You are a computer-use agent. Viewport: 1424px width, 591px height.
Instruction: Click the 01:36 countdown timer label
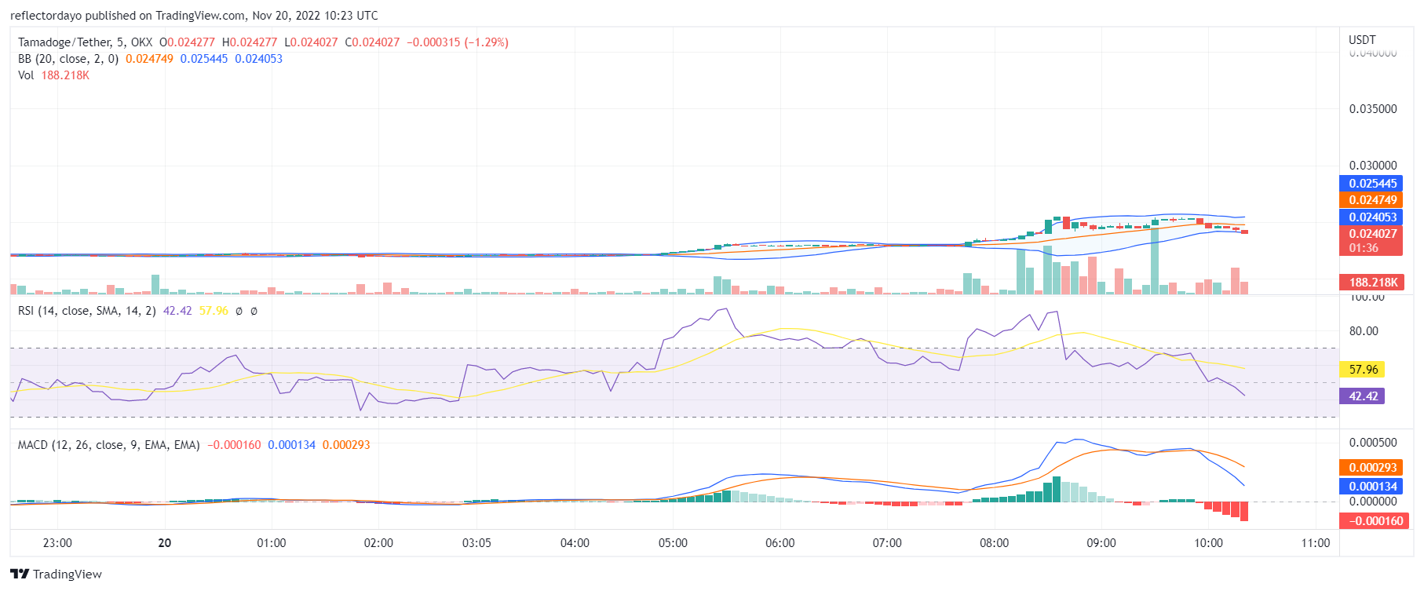[x=1364, y=248]
